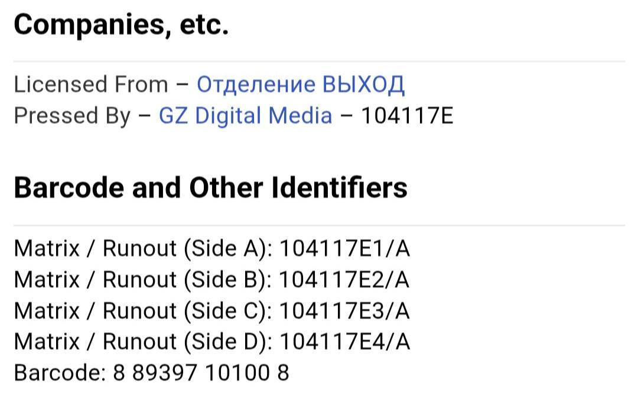Click the runout code 104117E3/A

(x=344, y=310)
